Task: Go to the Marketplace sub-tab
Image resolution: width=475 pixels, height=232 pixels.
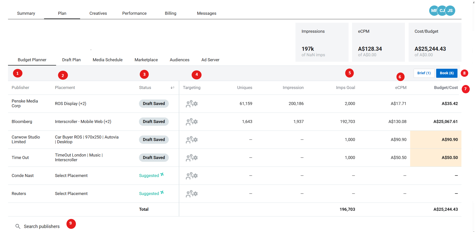Action: (x=146, y=60)
